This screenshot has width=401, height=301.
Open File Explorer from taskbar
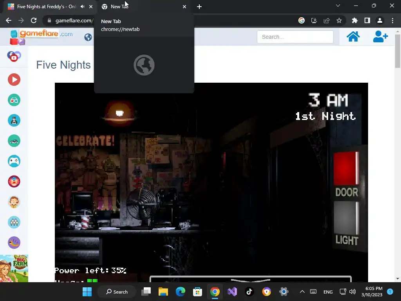[x=163, y=292]
